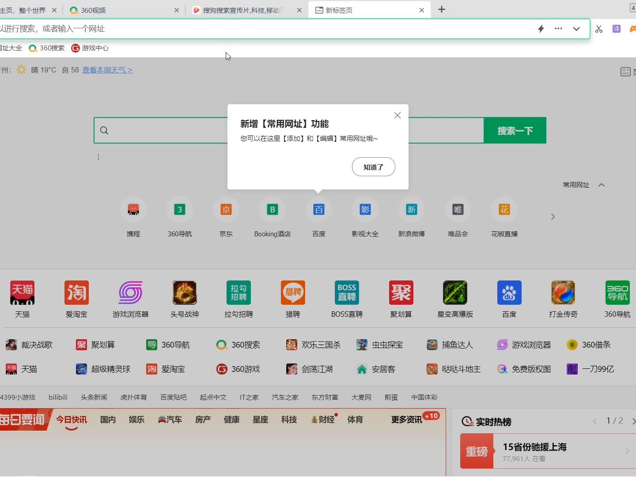
Task: Open the 聚划算 large tile icon
Action: click(x=401, y=292)
